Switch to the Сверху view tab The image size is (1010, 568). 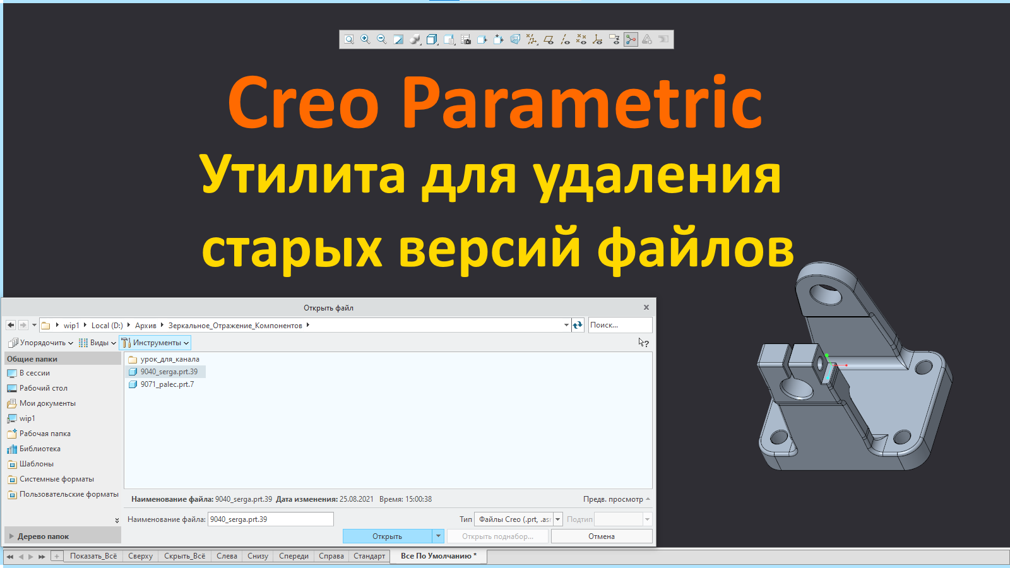140,556
